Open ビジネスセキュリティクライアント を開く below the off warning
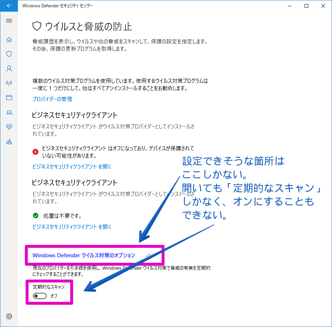 tap(72, 166)
